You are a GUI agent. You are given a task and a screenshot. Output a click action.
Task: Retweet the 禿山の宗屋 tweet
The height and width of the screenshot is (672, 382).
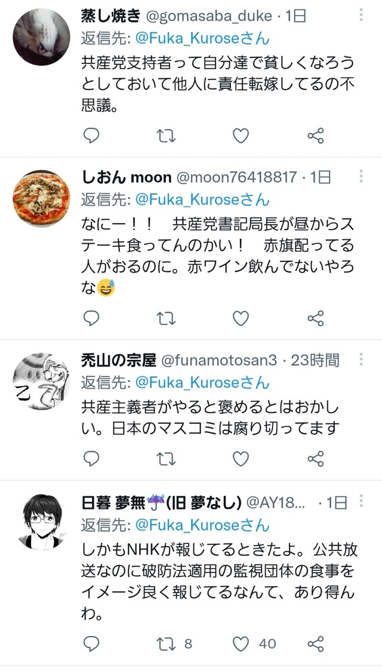pyautogui.click(x=165, y=459)
